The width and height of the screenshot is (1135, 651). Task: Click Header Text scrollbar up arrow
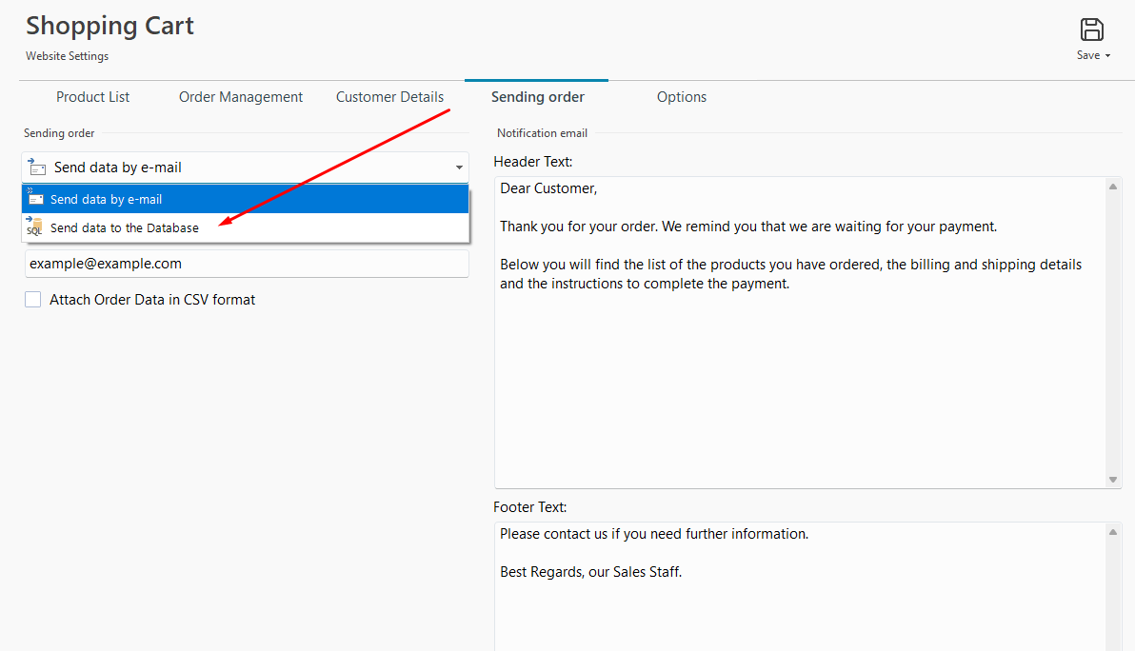click(1114, 186)
